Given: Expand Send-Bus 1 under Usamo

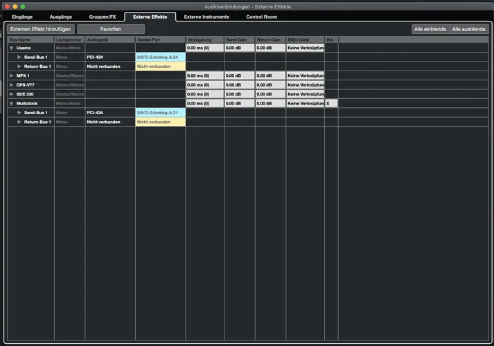Looking at the screenshot, I should (19, 57).
